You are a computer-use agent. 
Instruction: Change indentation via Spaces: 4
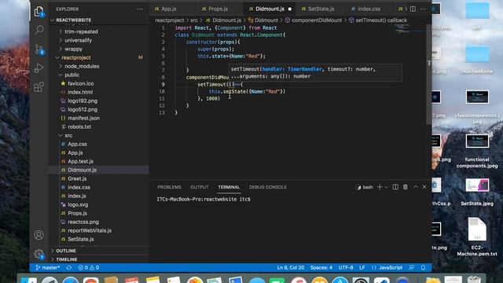[321, 267]
